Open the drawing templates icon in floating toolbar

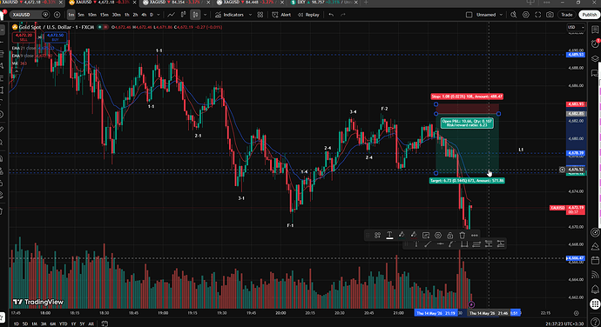click(377, 235)
